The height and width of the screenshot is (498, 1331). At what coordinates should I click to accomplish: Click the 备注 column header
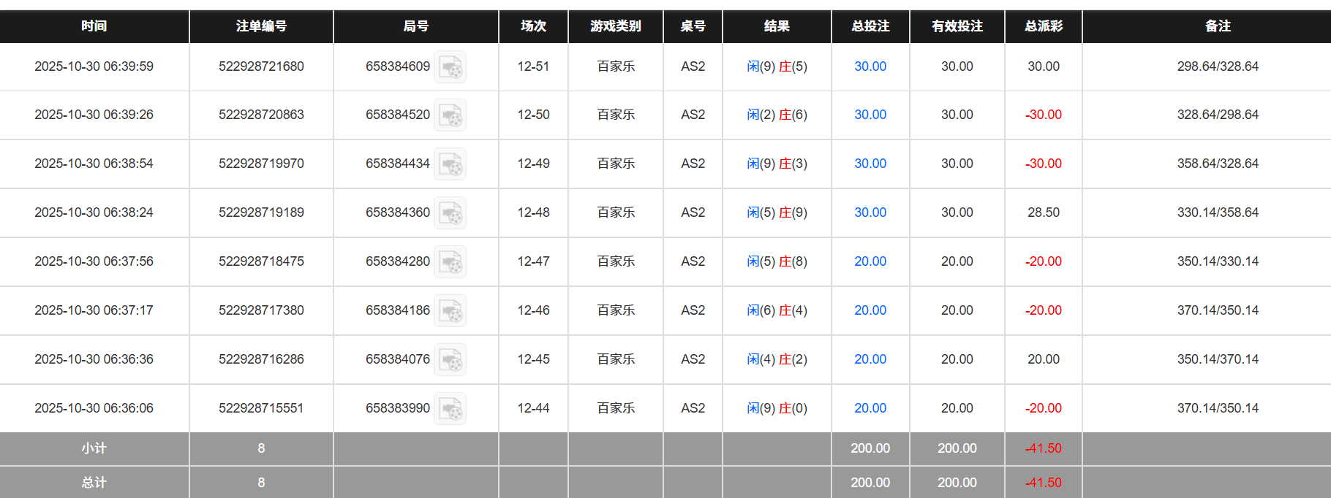(1218, 26)
